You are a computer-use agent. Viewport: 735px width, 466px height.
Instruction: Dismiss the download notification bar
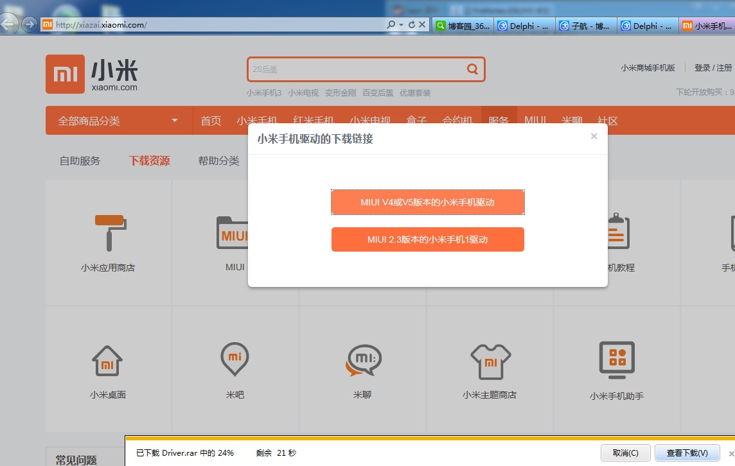731,453
